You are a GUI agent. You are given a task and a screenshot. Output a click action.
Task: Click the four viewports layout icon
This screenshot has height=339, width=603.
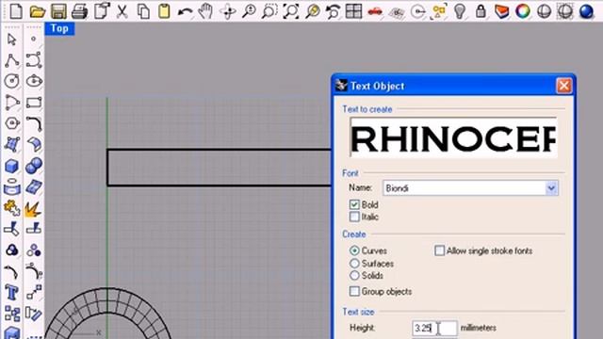(x=354, y=10)
